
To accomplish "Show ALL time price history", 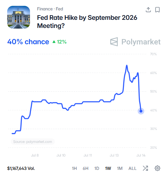I will [x=132, y=168].
